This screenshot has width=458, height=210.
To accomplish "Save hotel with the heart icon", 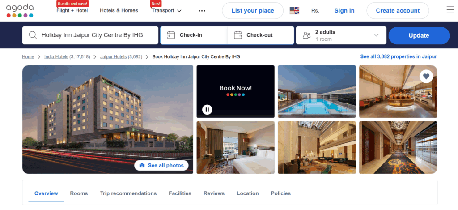I will coord(426,76).
